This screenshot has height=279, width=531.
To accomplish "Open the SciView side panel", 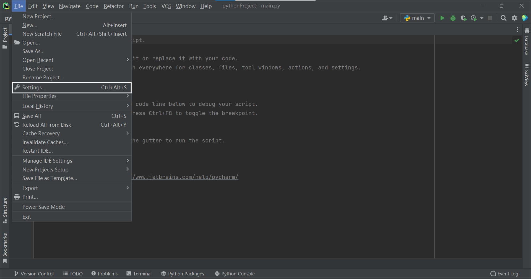I will tap(527, 75).
